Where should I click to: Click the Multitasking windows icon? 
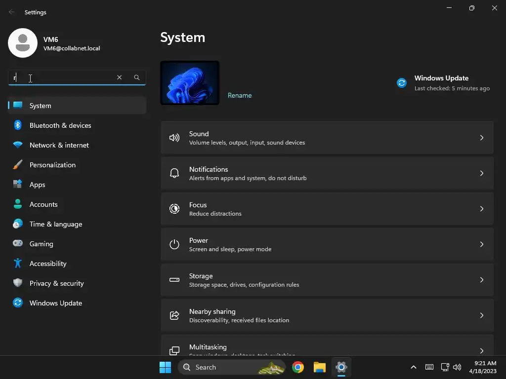tap(174, 351)
